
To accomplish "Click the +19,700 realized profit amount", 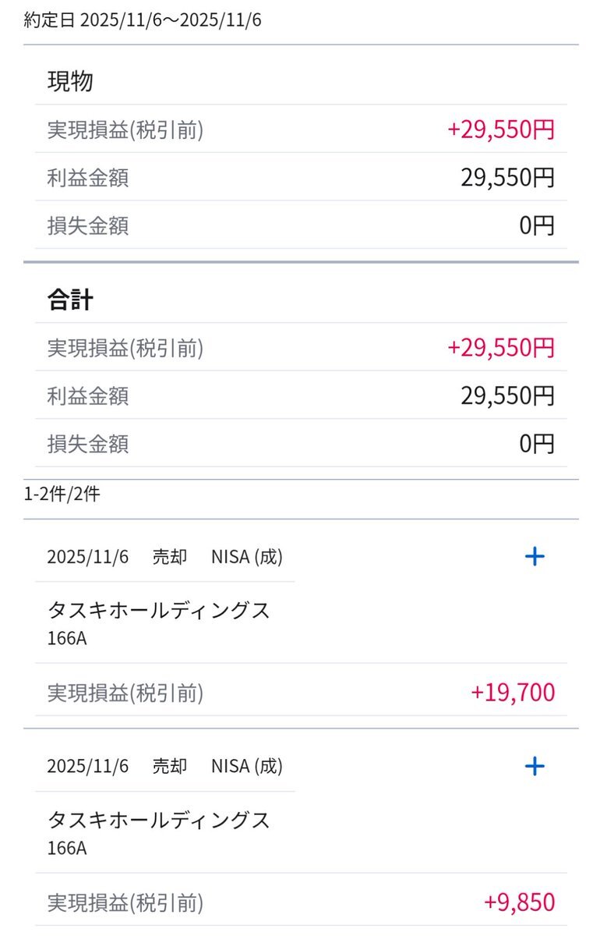I will (513, 692).
